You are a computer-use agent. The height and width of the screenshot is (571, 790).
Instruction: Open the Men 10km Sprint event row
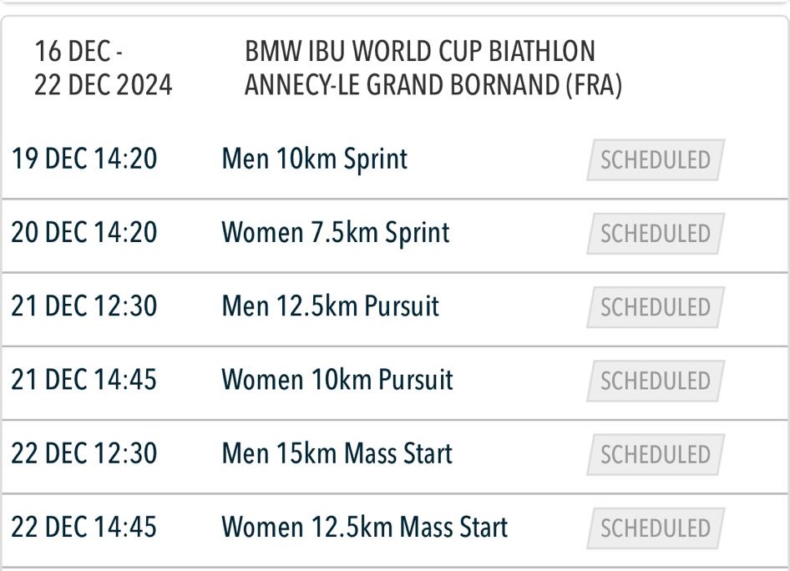394,159
